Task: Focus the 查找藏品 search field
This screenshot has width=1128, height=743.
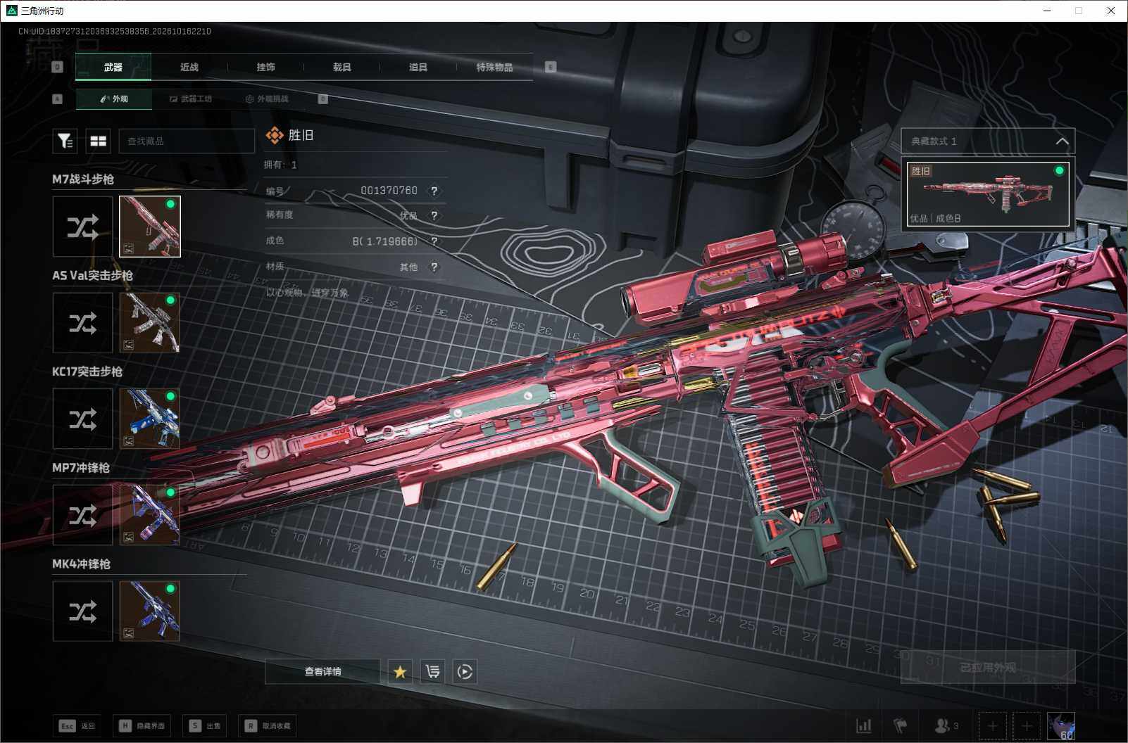Action: tap(187, 141)
